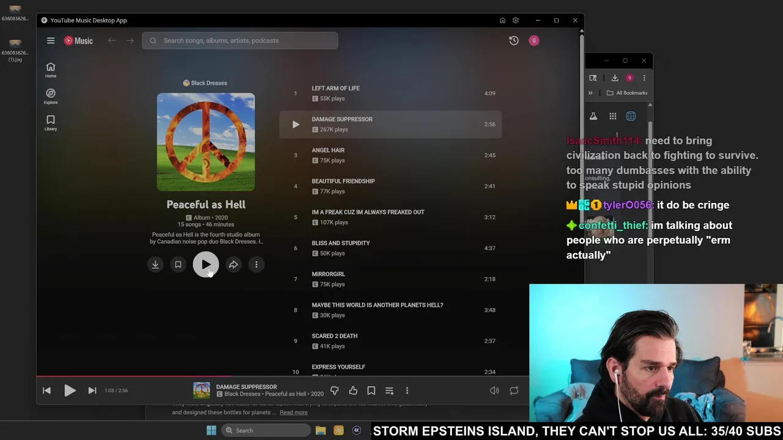This screenshot has height=440, width=783.
Task: Toggle repeat mode
Action: 514,391
